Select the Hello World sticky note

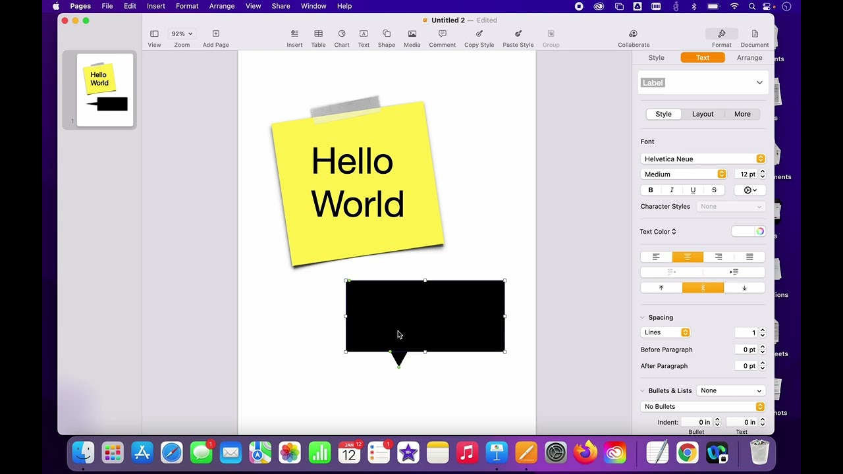click(x=358, y=184)
